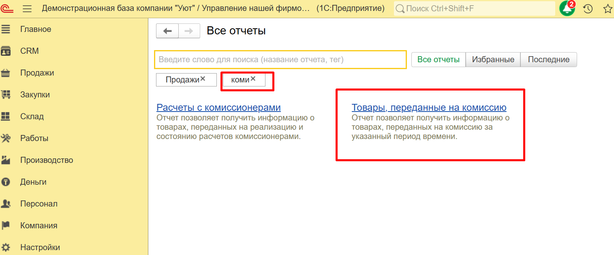Open the history clock icon
The image size is (614, 255).
pos(588,8)
